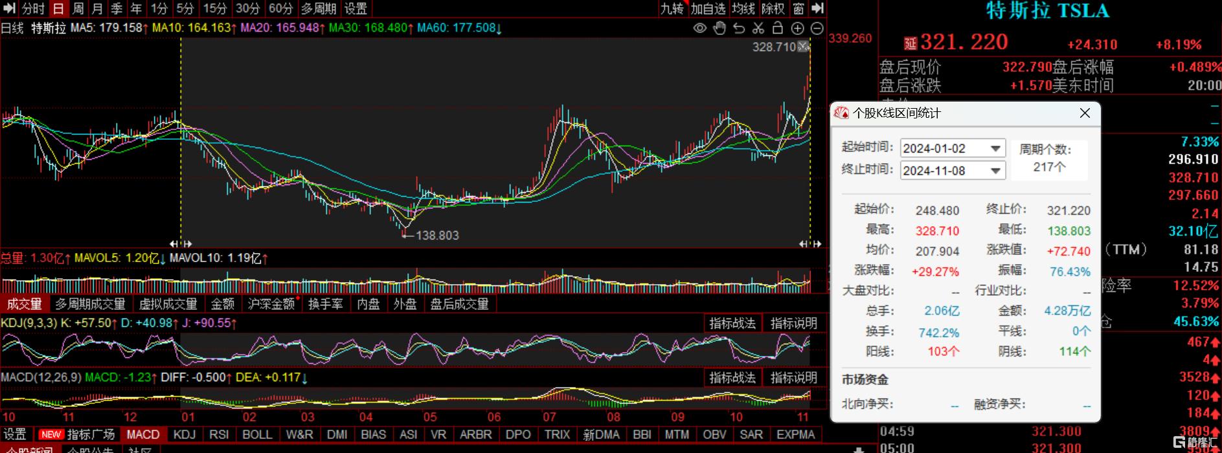The width and height of the screenshot is (1222, 453).
Task: Switch to 金额 tab in volume panel
Action: coord(223,304)
